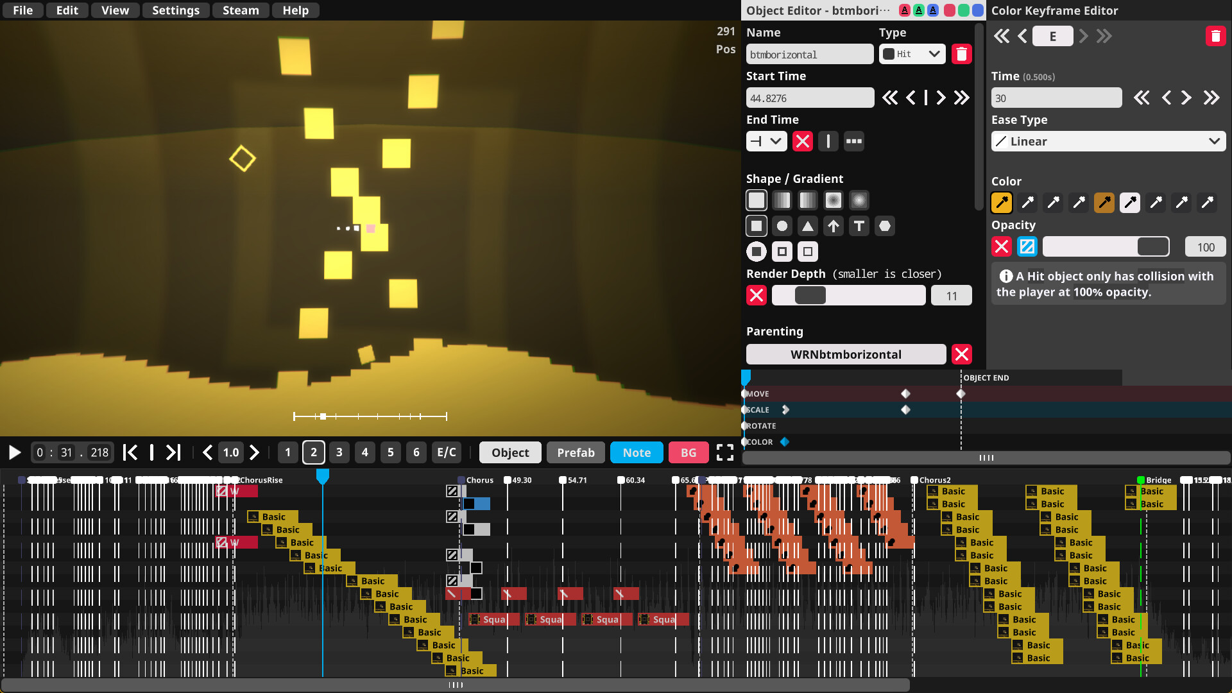The width and height of the screenshot is (1232, 693).
Task: Toggle opacity lock icon in Color Keyframe Editor
Action: tap(1027, 246)
